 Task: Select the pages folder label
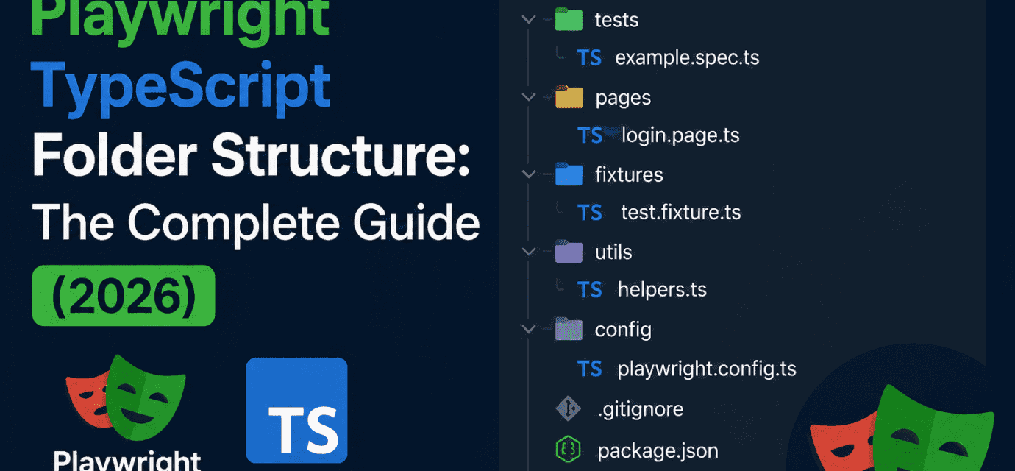(623, 97)
